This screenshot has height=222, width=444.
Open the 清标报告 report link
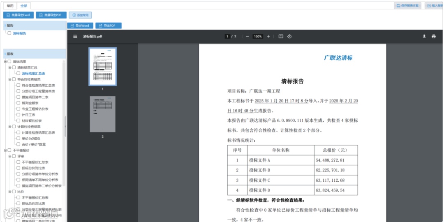pyautogui.click(x=20, y=33)
